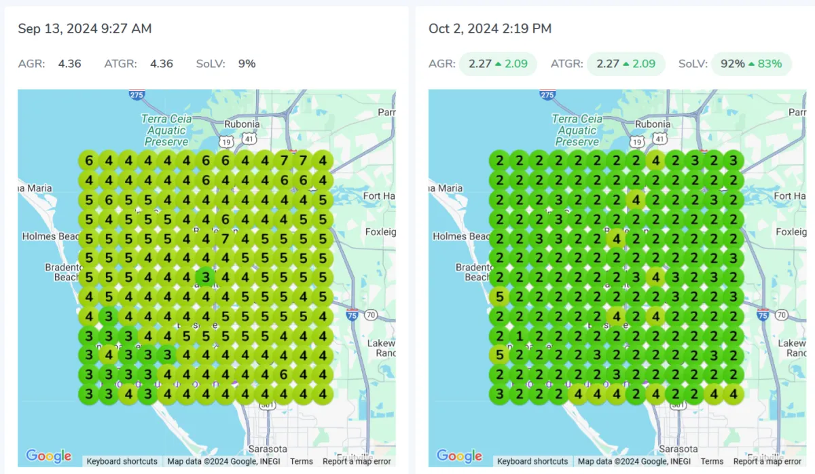Click the US 41 shield on left map

click(x=249, y=139)
